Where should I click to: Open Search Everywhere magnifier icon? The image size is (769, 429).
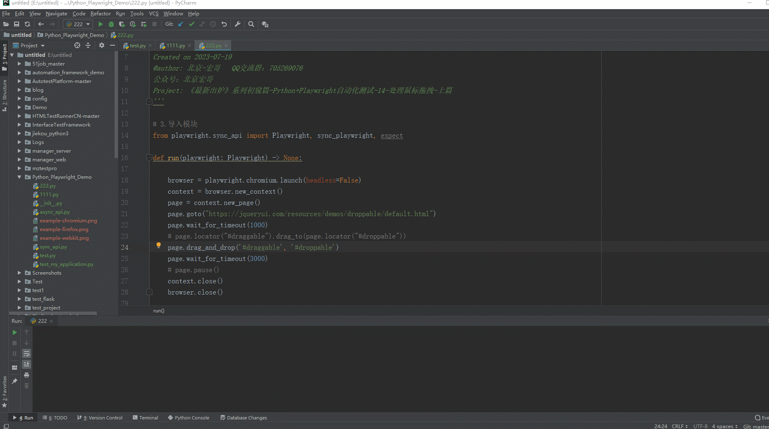pyautogui.click(x=251, y=24)
